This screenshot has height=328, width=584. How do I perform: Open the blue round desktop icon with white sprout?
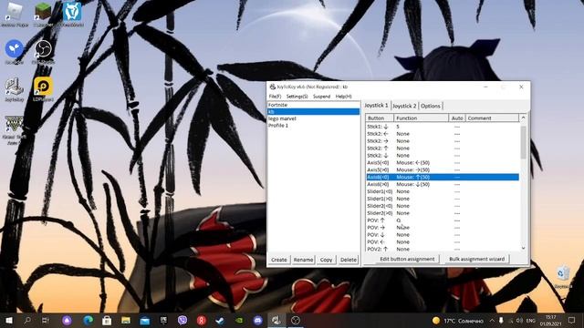[x=15, y=51]
